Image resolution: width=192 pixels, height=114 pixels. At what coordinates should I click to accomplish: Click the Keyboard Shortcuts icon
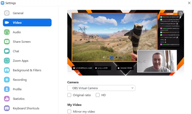pos(7,108)
